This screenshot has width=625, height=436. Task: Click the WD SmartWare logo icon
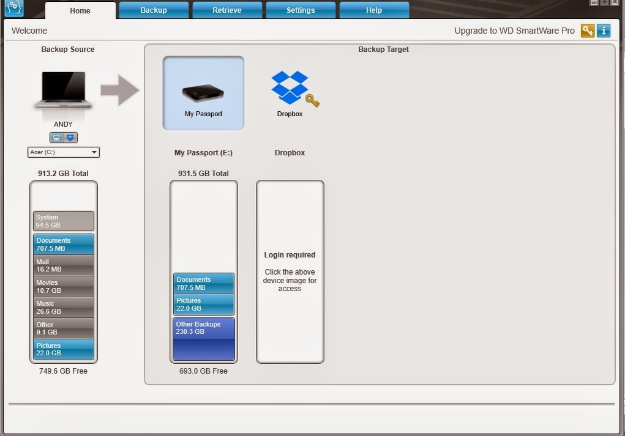click(14, 7)
